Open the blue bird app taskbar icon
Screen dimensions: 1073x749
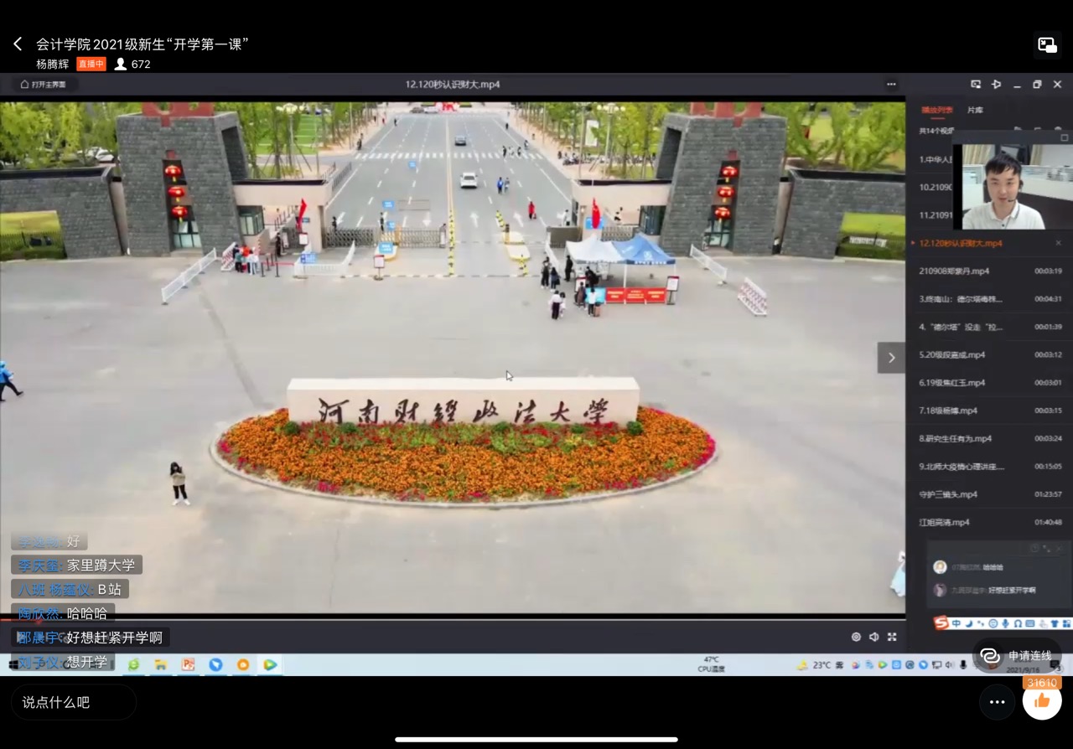(215, 664)
